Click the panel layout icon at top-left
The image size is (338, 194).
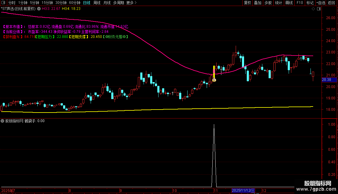click(3, 3)
